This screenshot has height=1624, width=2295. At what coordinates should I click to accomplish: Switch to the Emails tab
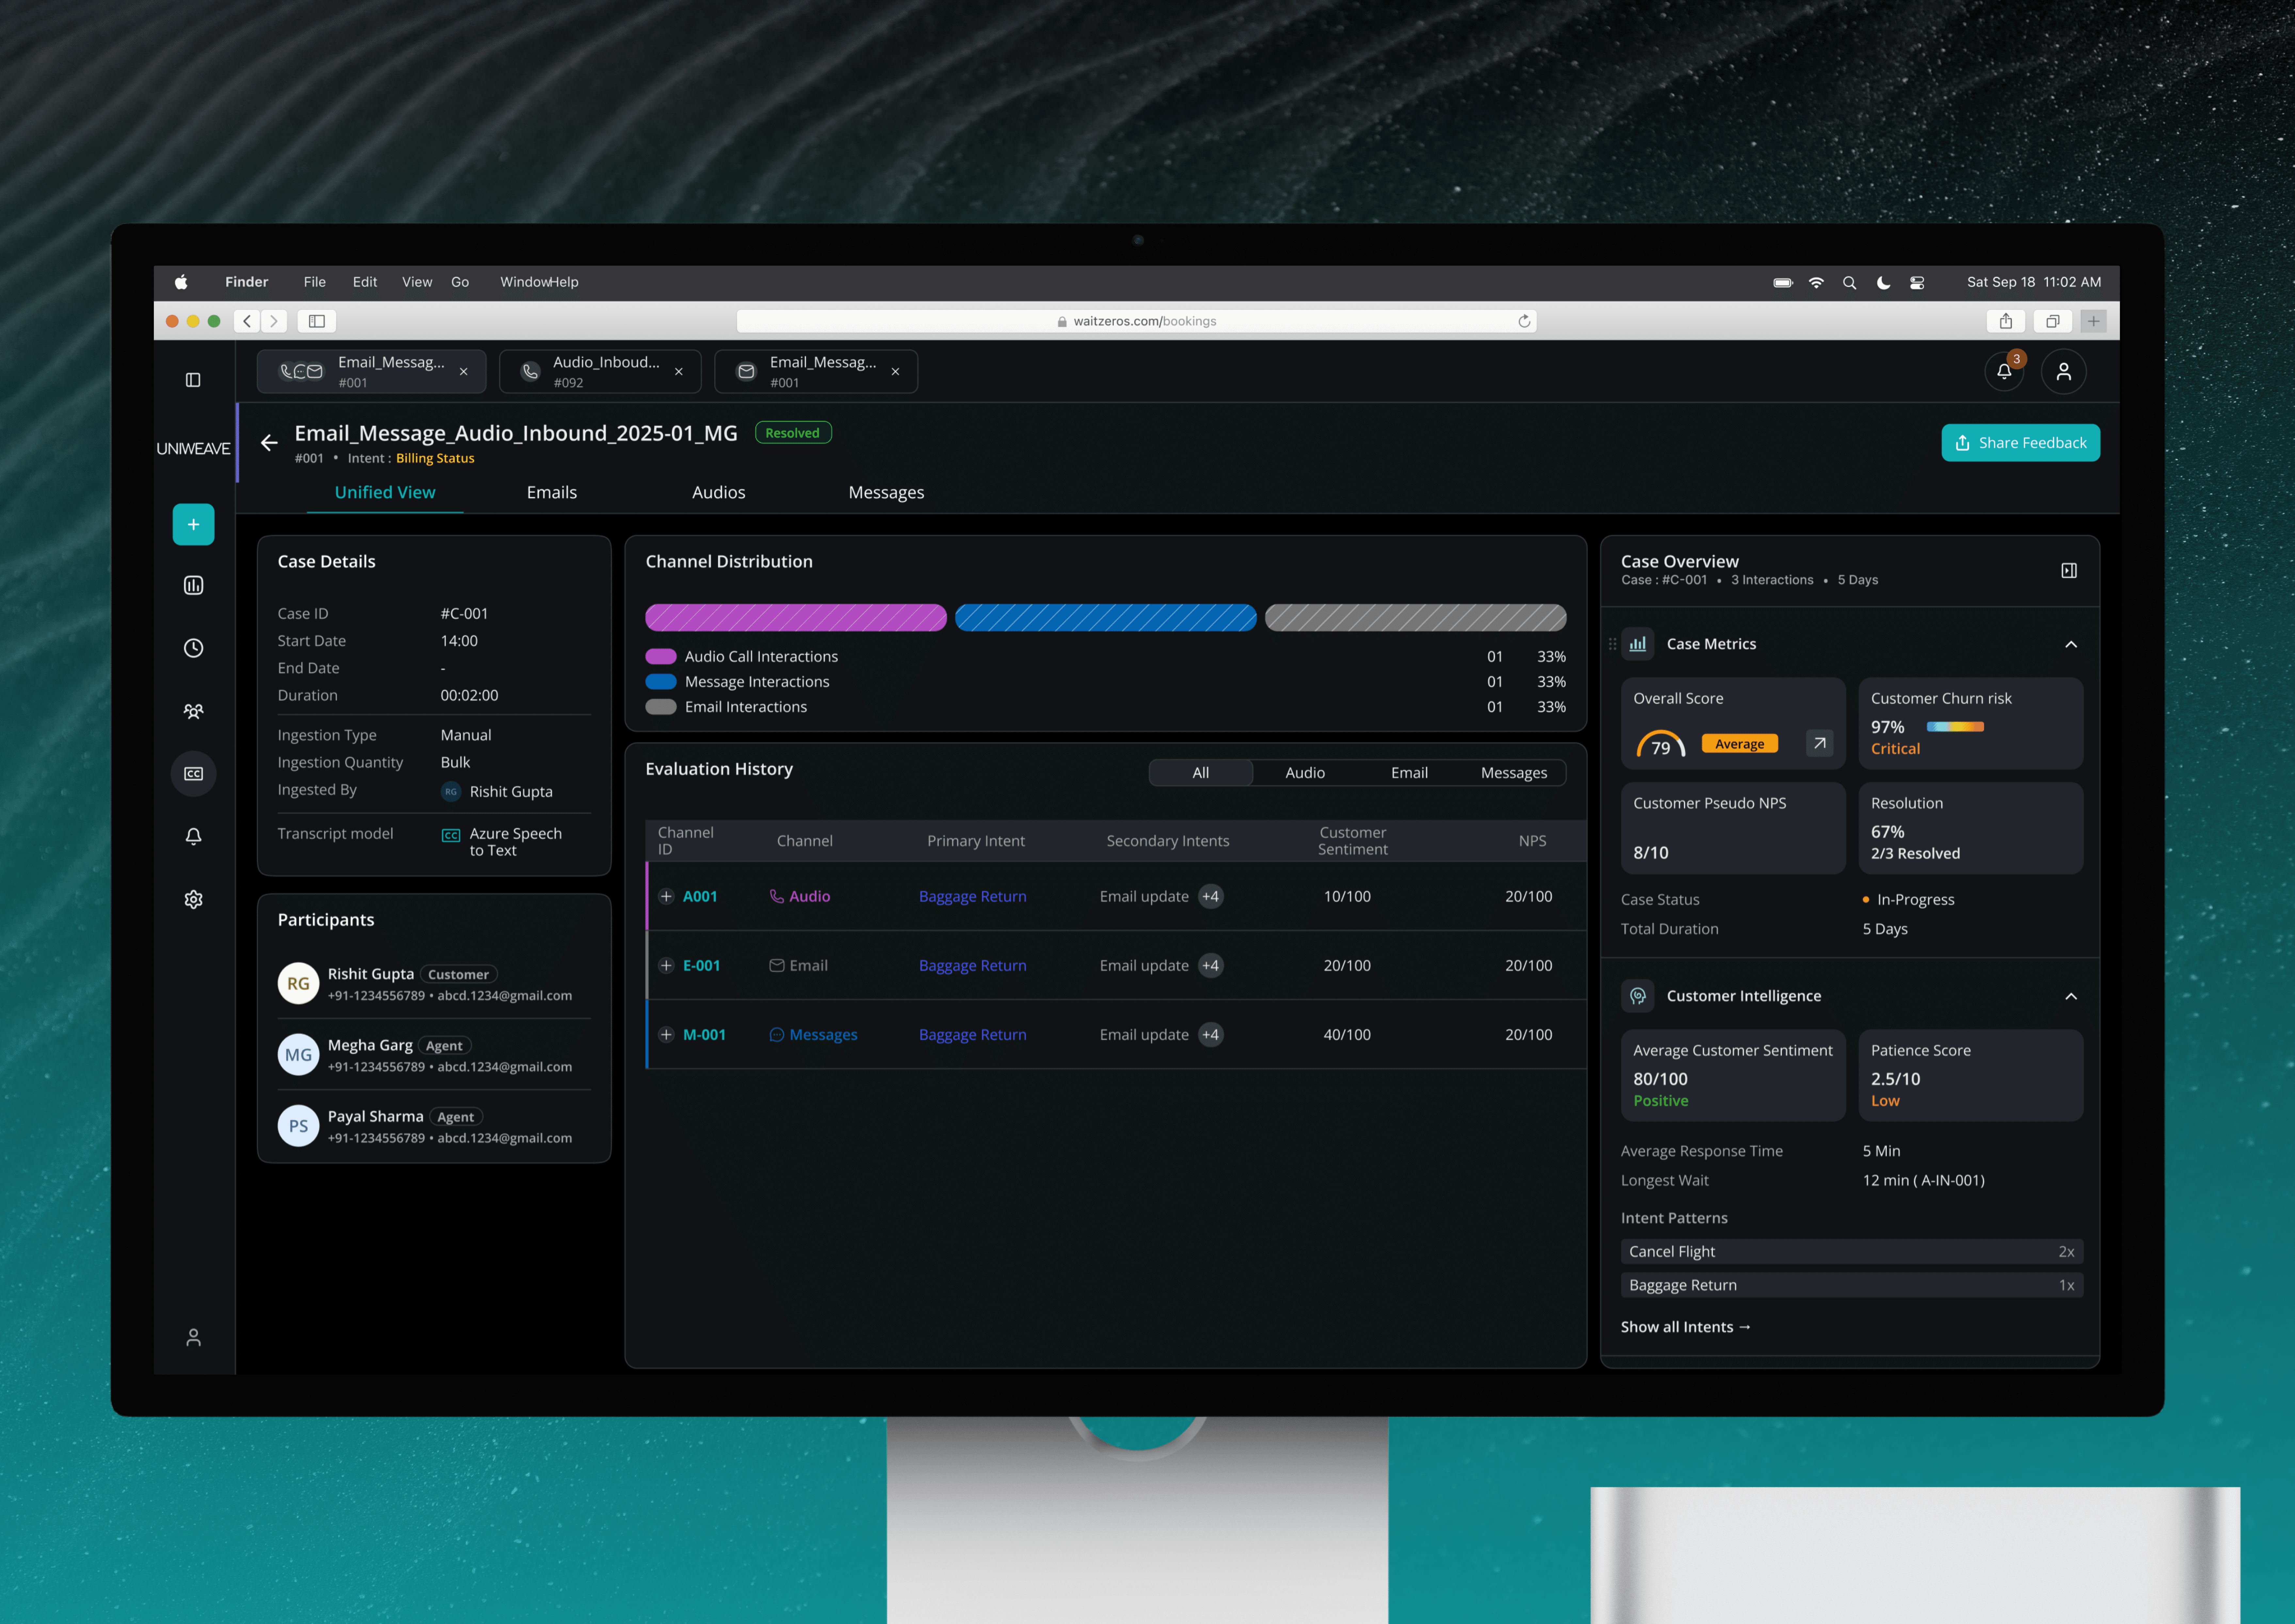551,492
